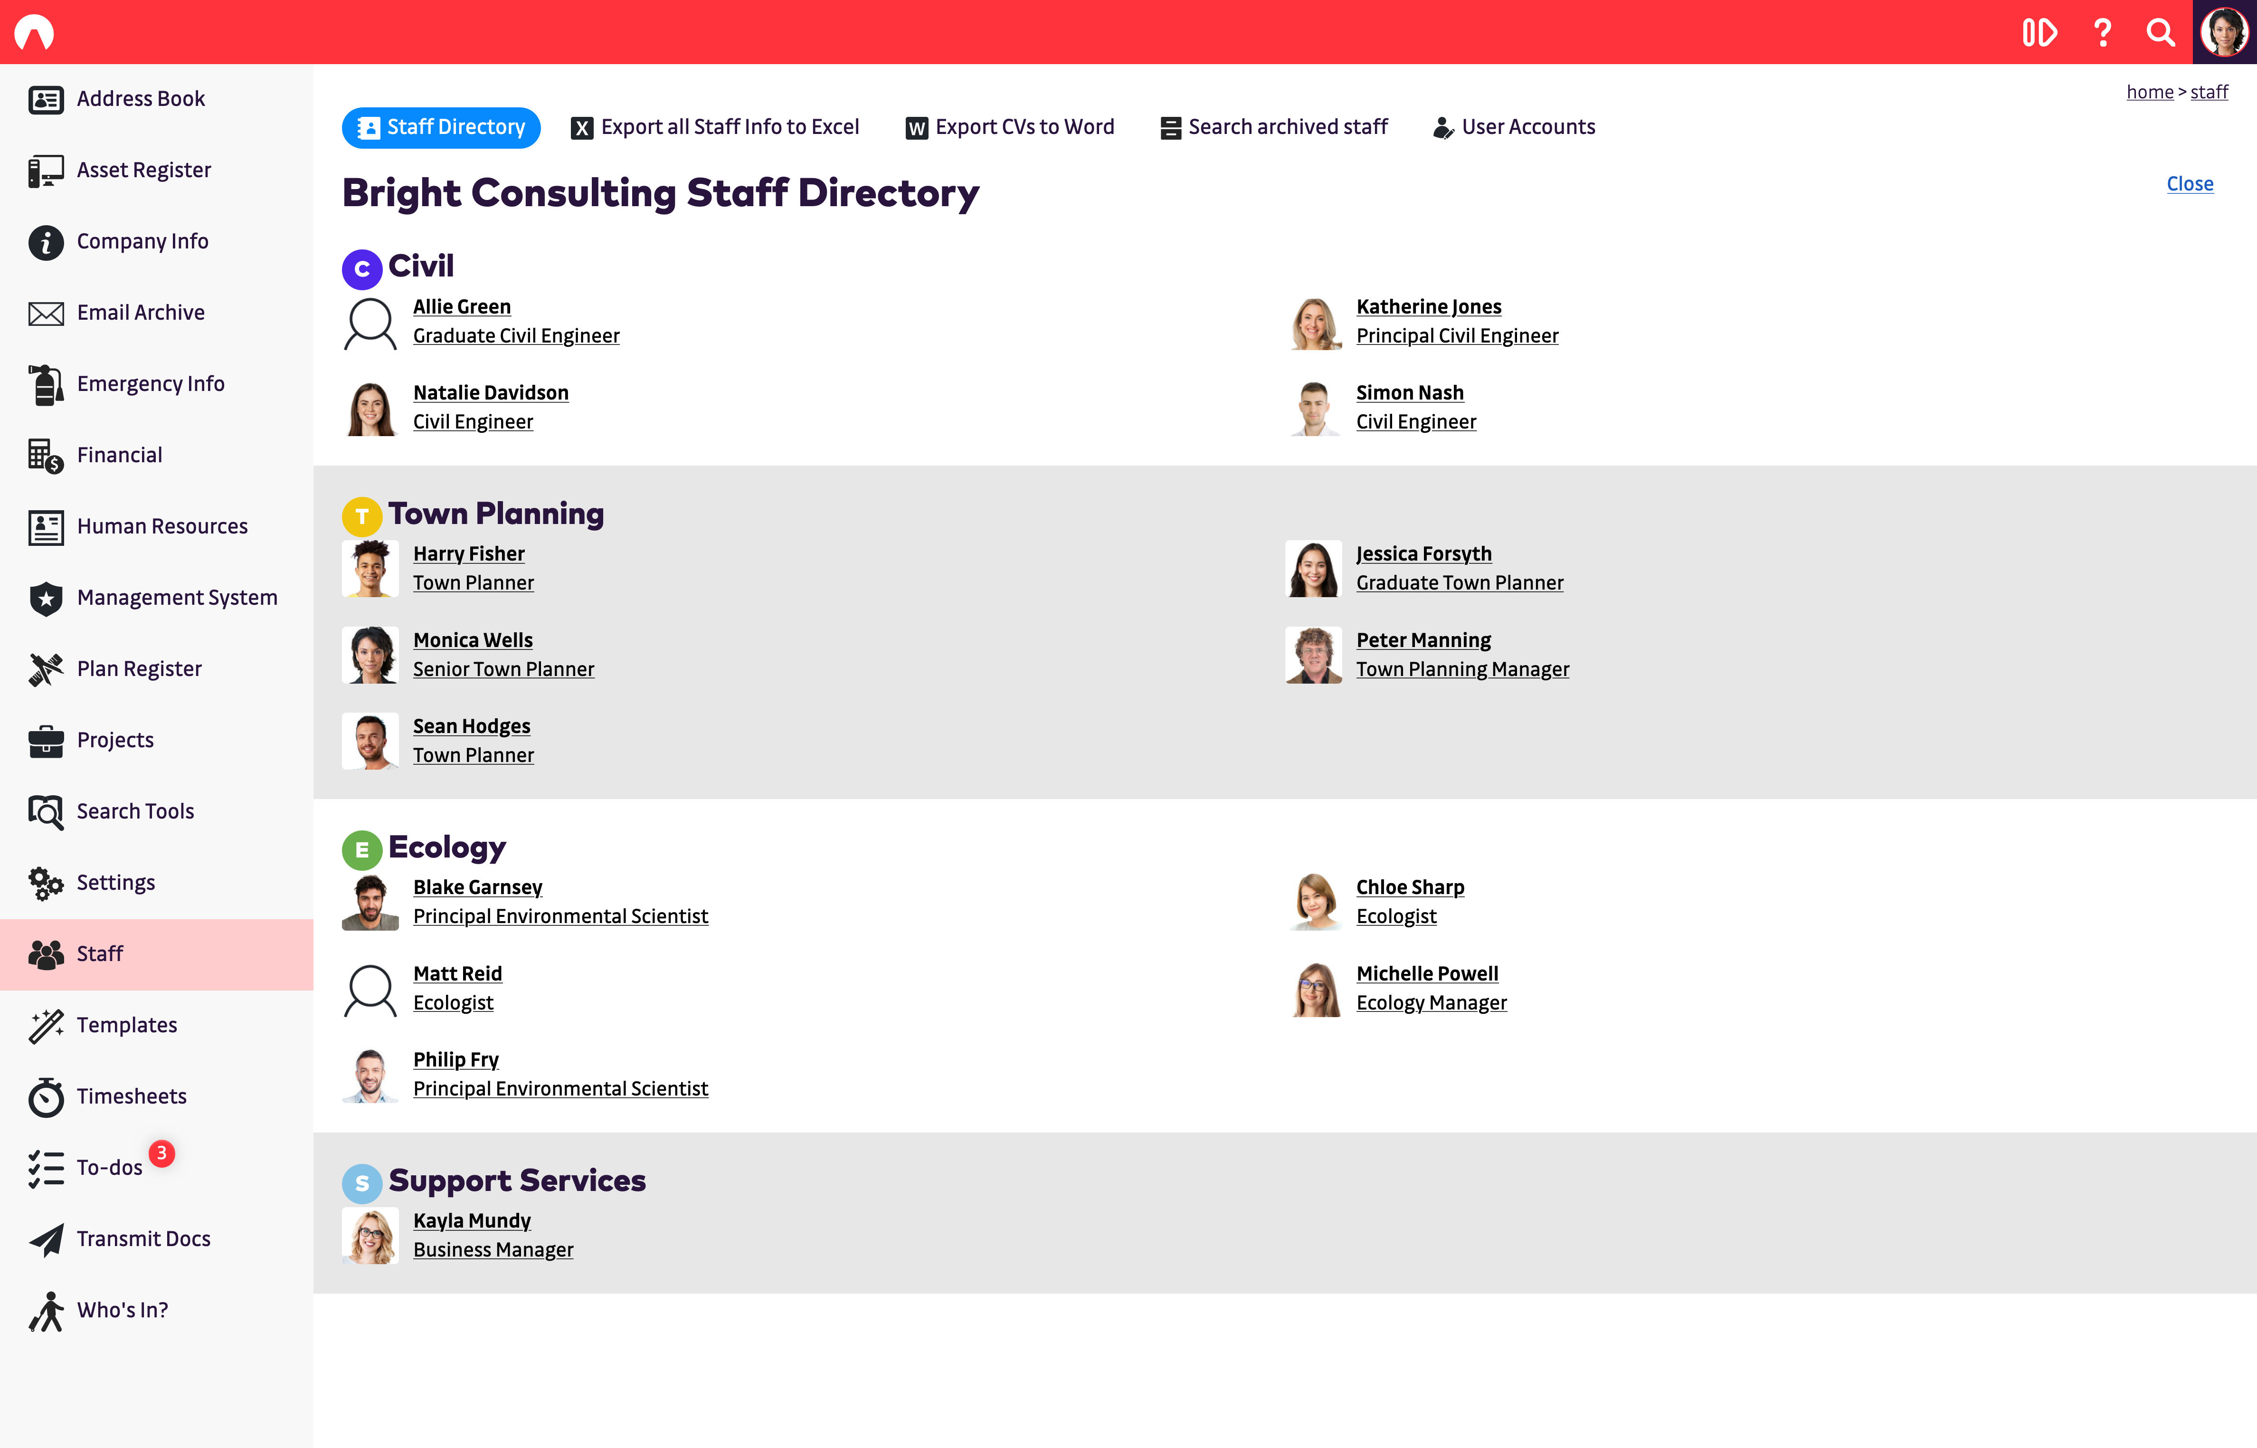Image resolution: width=2257 pixels, height=1448 pixels.
Task: Click the home breadcrumb link
Action: (x=2150, y=91)
